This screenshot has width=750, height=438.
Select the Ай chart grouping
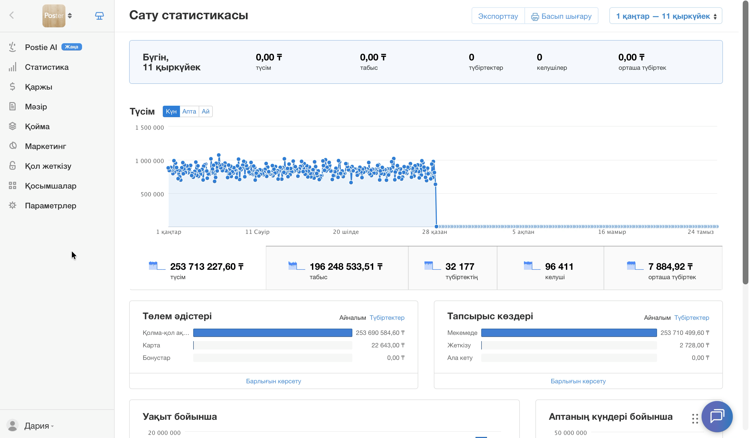(x=206, y=111)
